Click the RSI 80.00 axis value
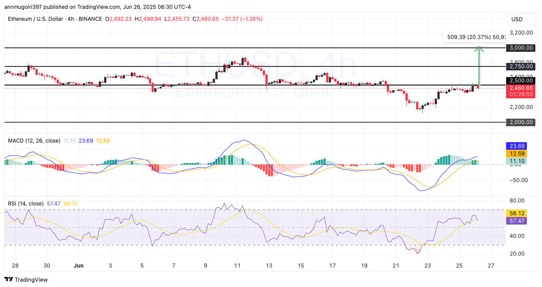Viewport: 542px width, 287px height. pyautogui.click(x=517, y=201)
